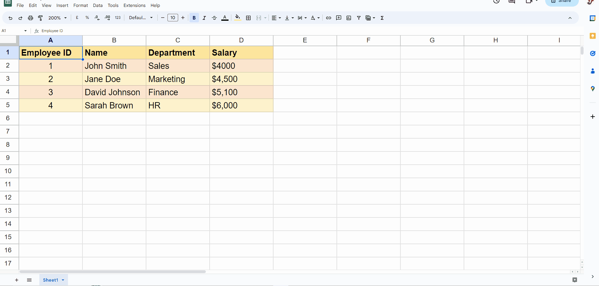599x286 pixels.
Task: Open the Sheet1 tab menu
Action: click(x=62, y=280)
